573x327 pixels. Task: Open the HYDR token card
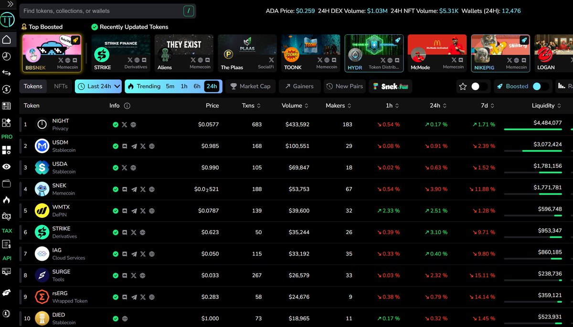pos(374,53)
